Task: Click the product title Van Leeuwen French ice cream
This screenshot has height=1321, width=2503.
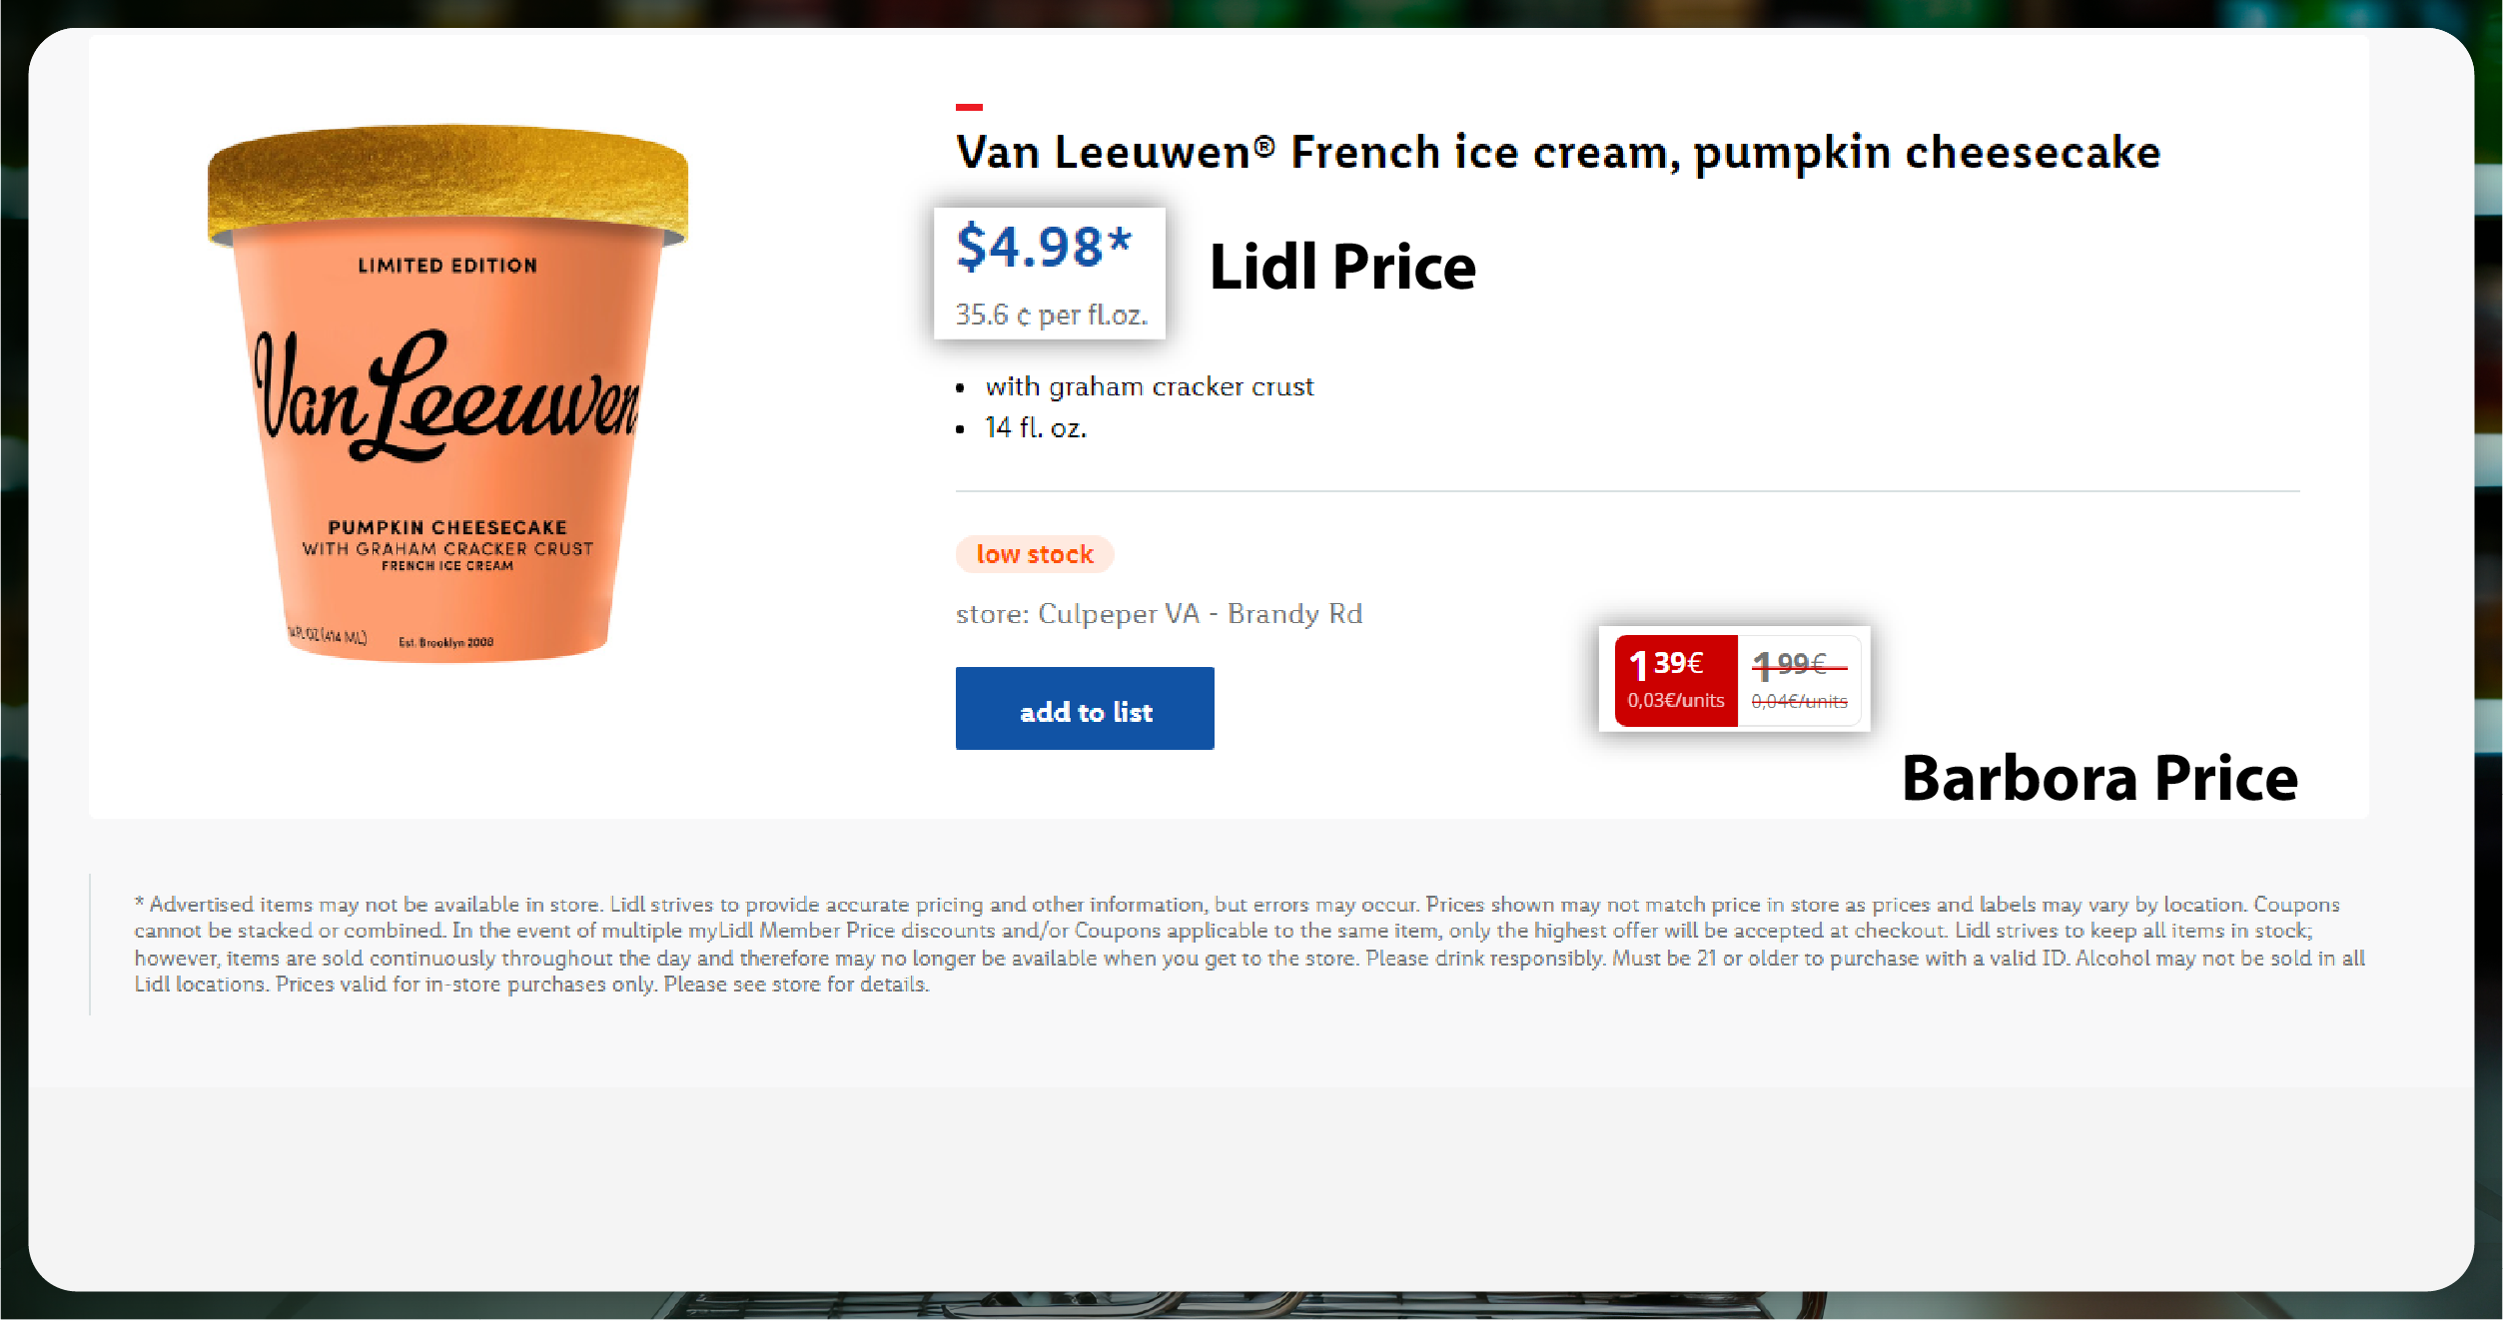Action: tap(1557, 153)
